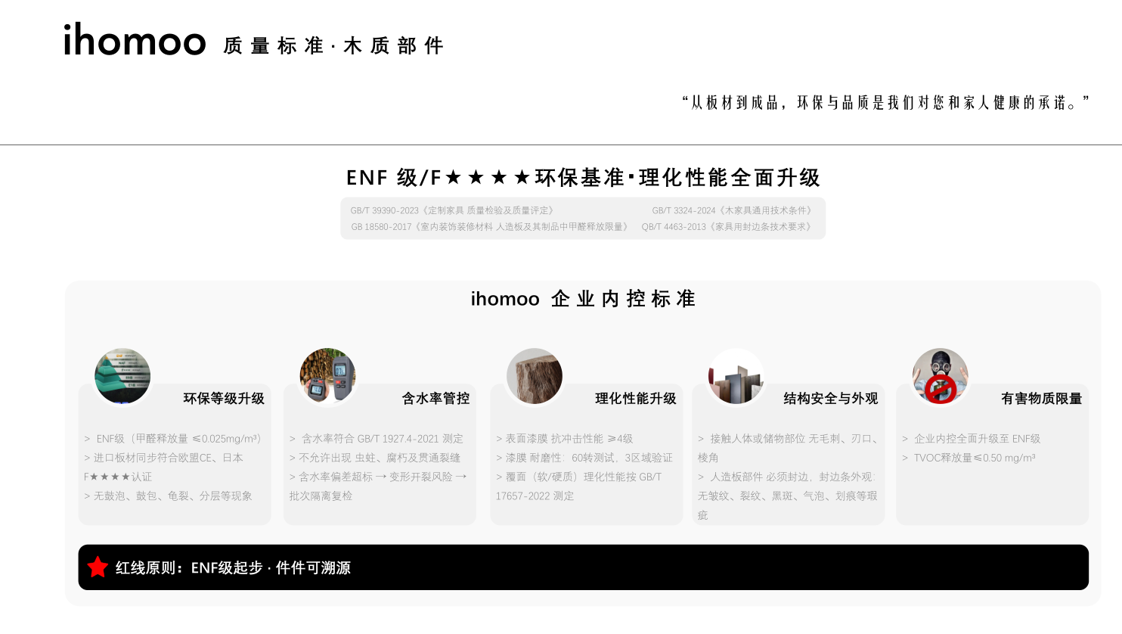Viewport: 1122px width, 634px height.
Task: Click the line ENF级 甲醛释放量 ≤0.025mg/m³
Action: [172, 439]
